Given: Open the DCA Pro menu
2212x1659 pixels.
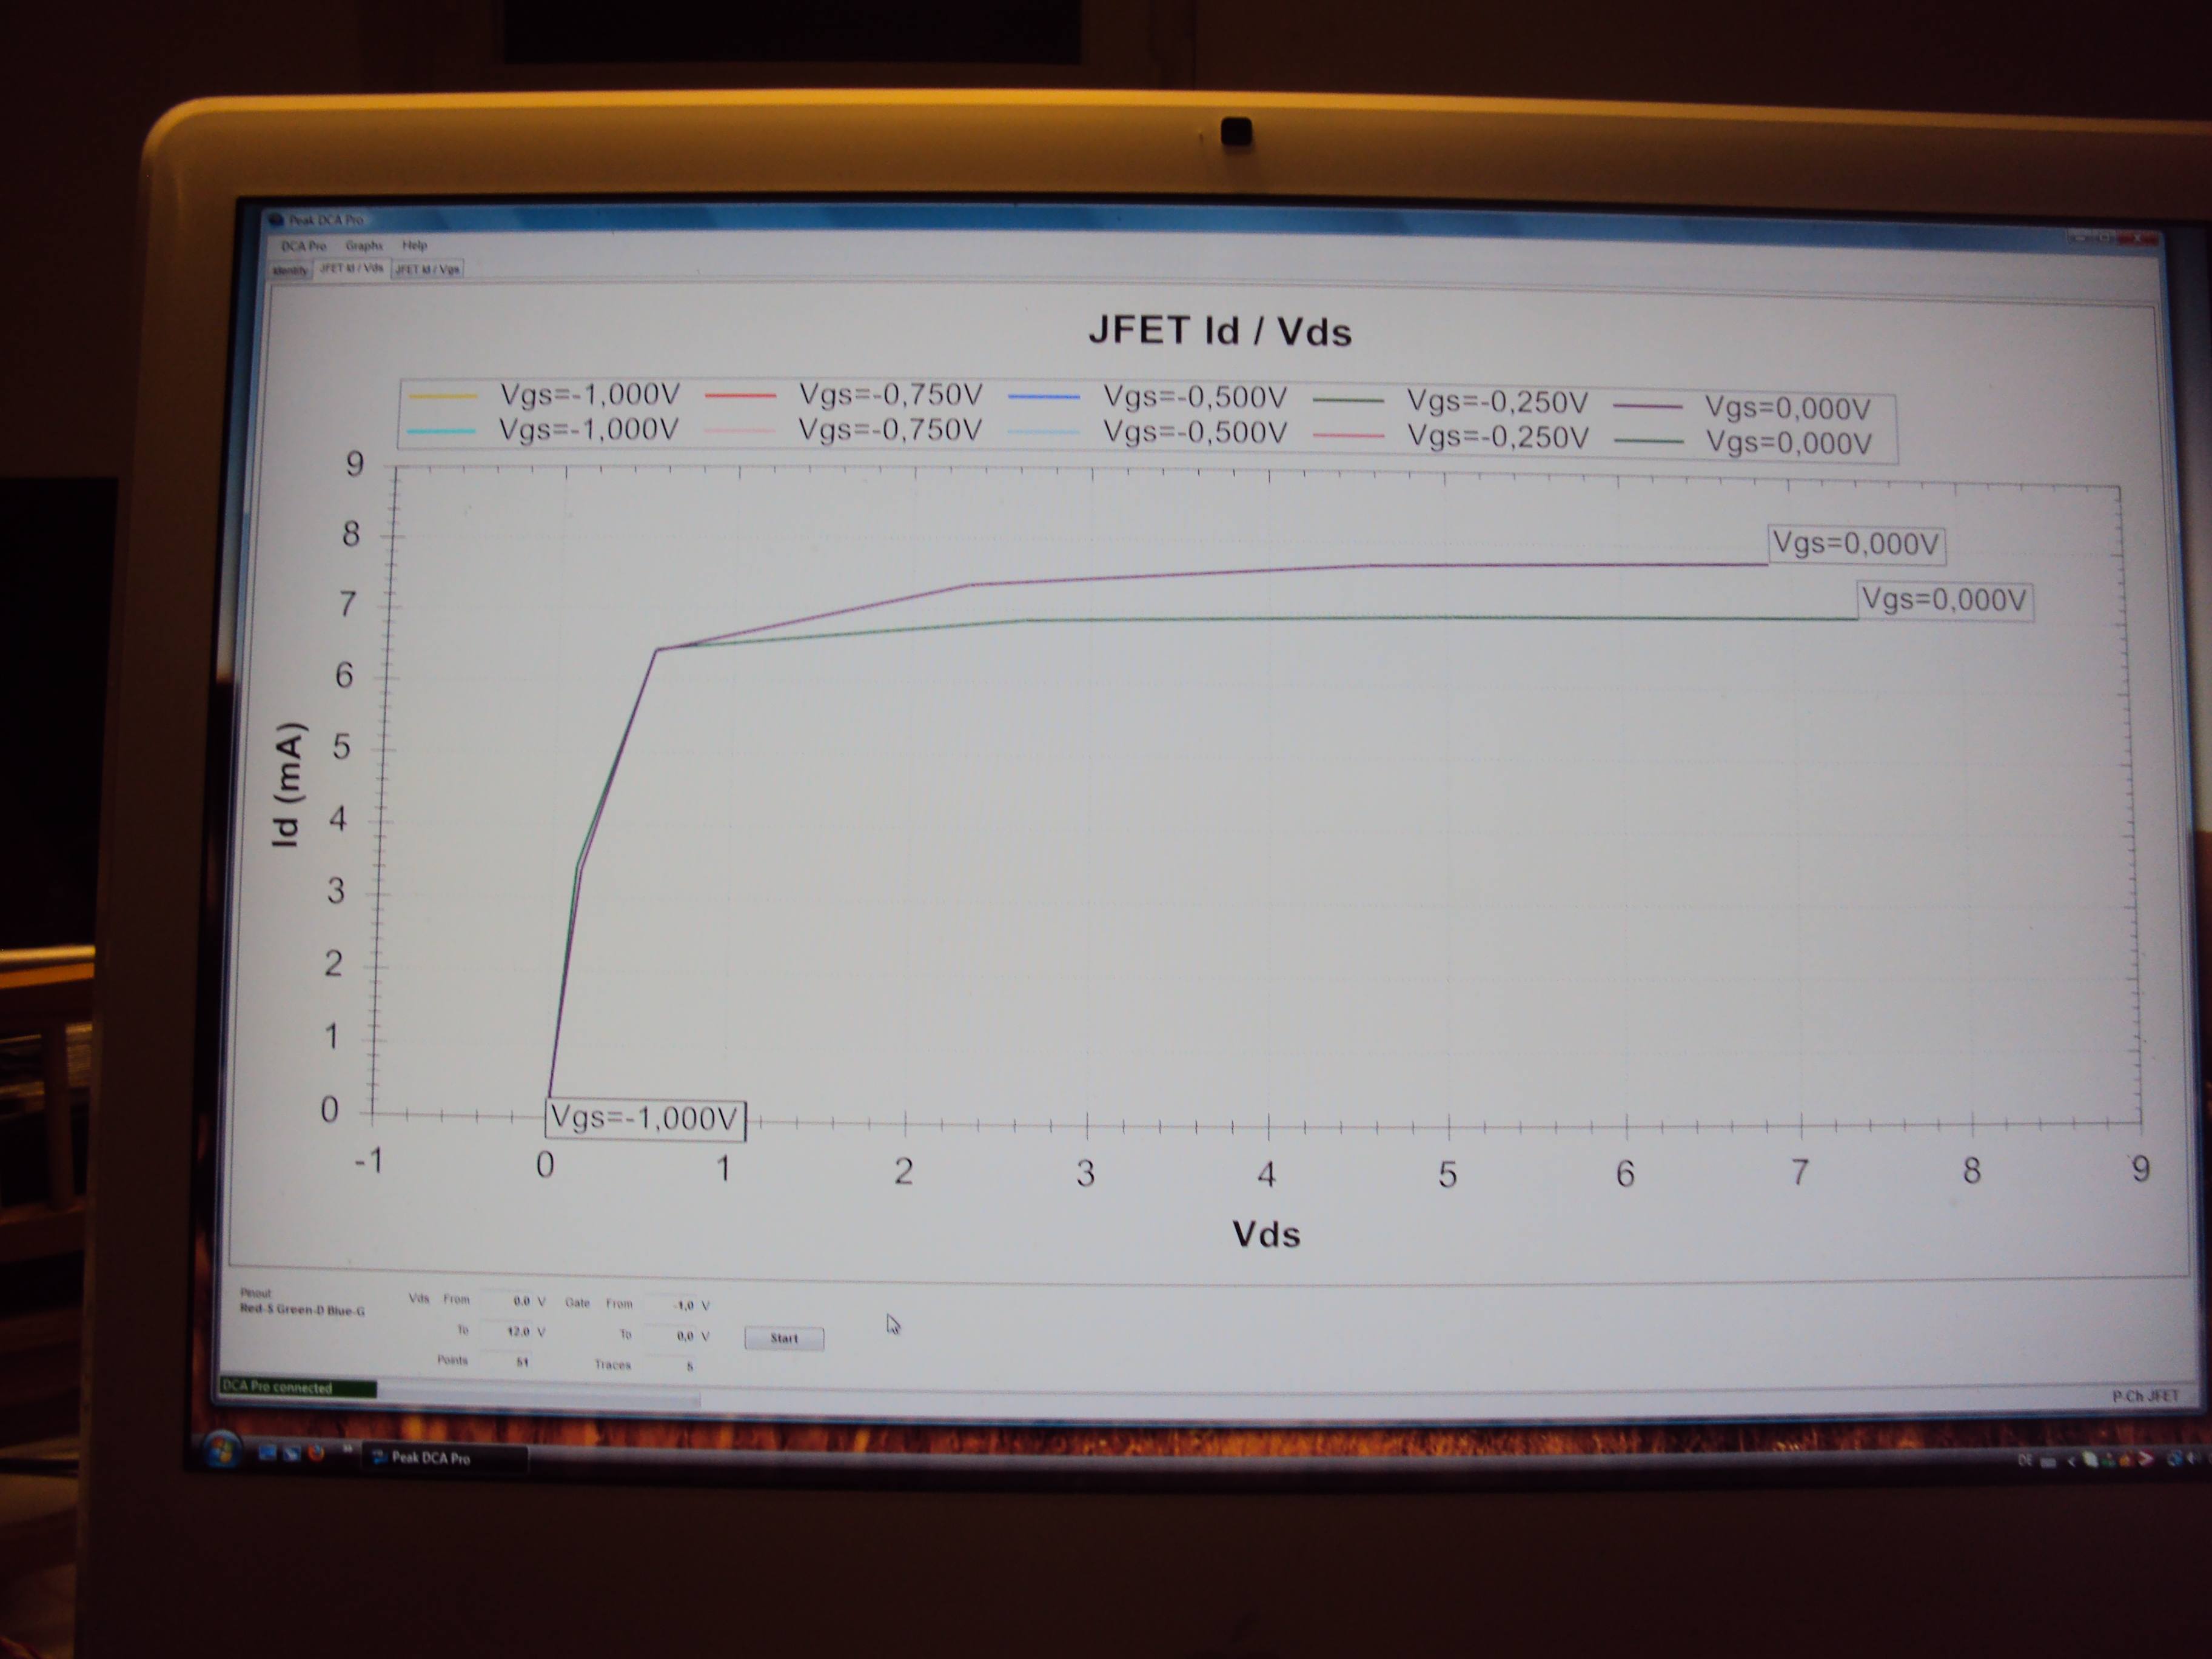Looking at the screenshot, I should [x=303, y=245].
